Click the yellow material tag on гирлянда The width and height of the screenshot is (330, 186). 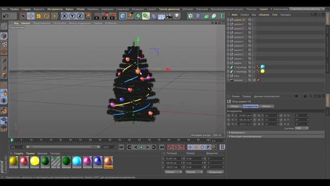click(262, 71)
